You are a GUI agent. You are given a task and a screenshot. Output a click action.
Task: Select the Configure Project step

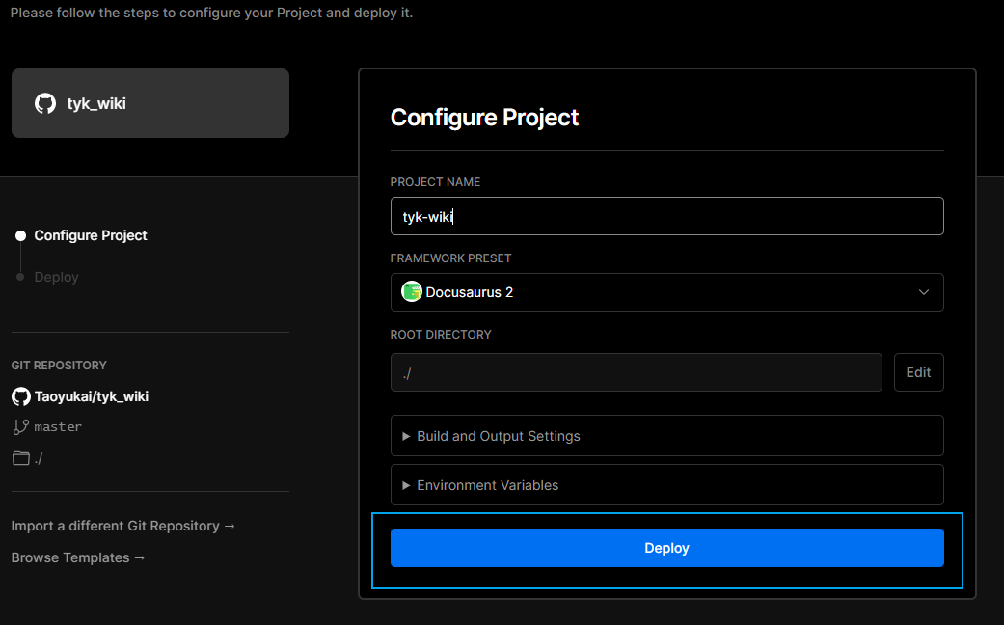91,235
